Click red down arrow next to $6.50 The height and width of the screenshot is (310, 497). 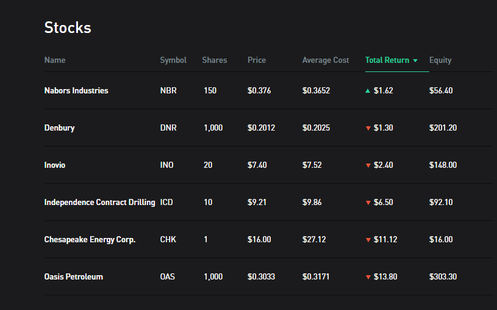pos(368,203)
